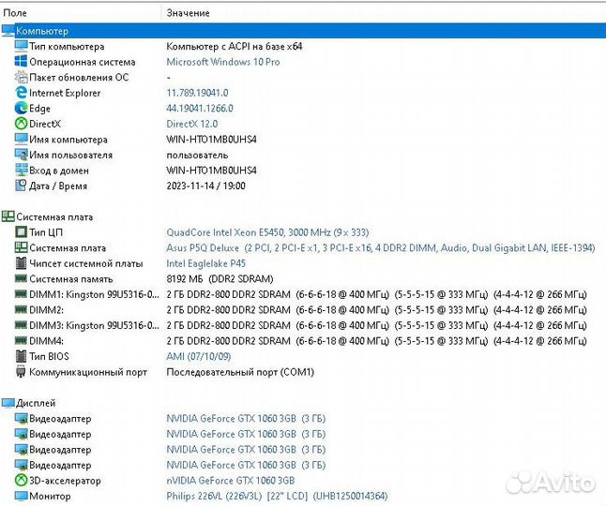The image size is (606, 506).
Task: Click the Тип BIOS chip icon
Action: click(x=21, y=356)
